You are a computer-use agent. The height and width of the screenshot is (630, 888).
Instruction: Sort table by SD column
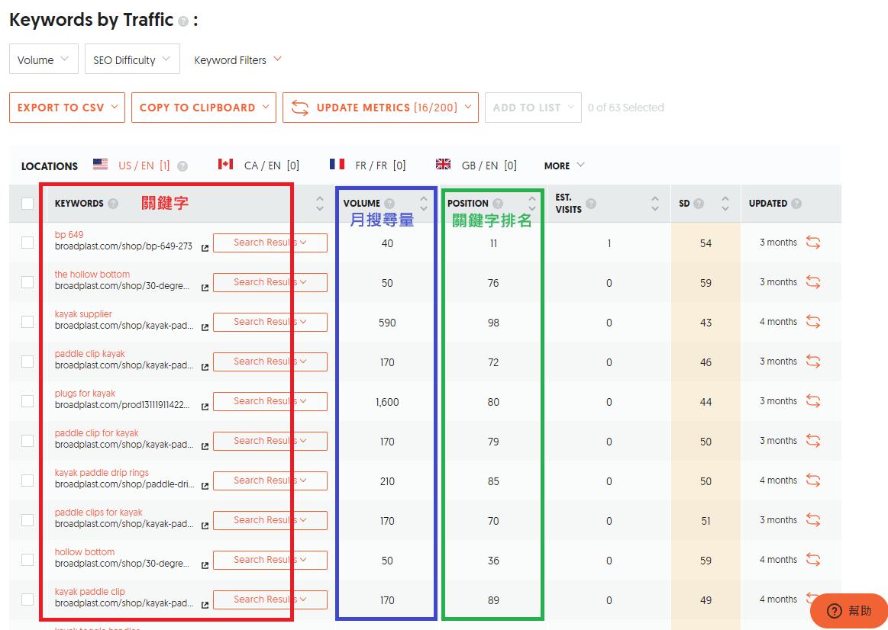click(x=725, y=204)
